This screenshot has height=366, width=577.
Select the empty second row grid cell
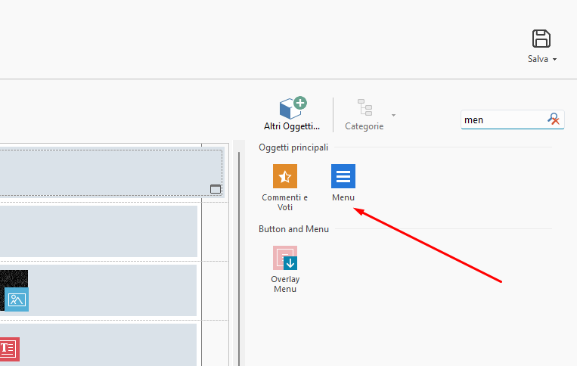pos(98,231)
